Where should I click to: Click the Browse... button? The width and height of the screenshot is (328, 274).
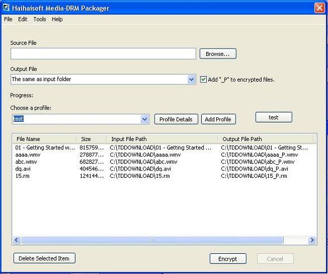tap(218, 54)
